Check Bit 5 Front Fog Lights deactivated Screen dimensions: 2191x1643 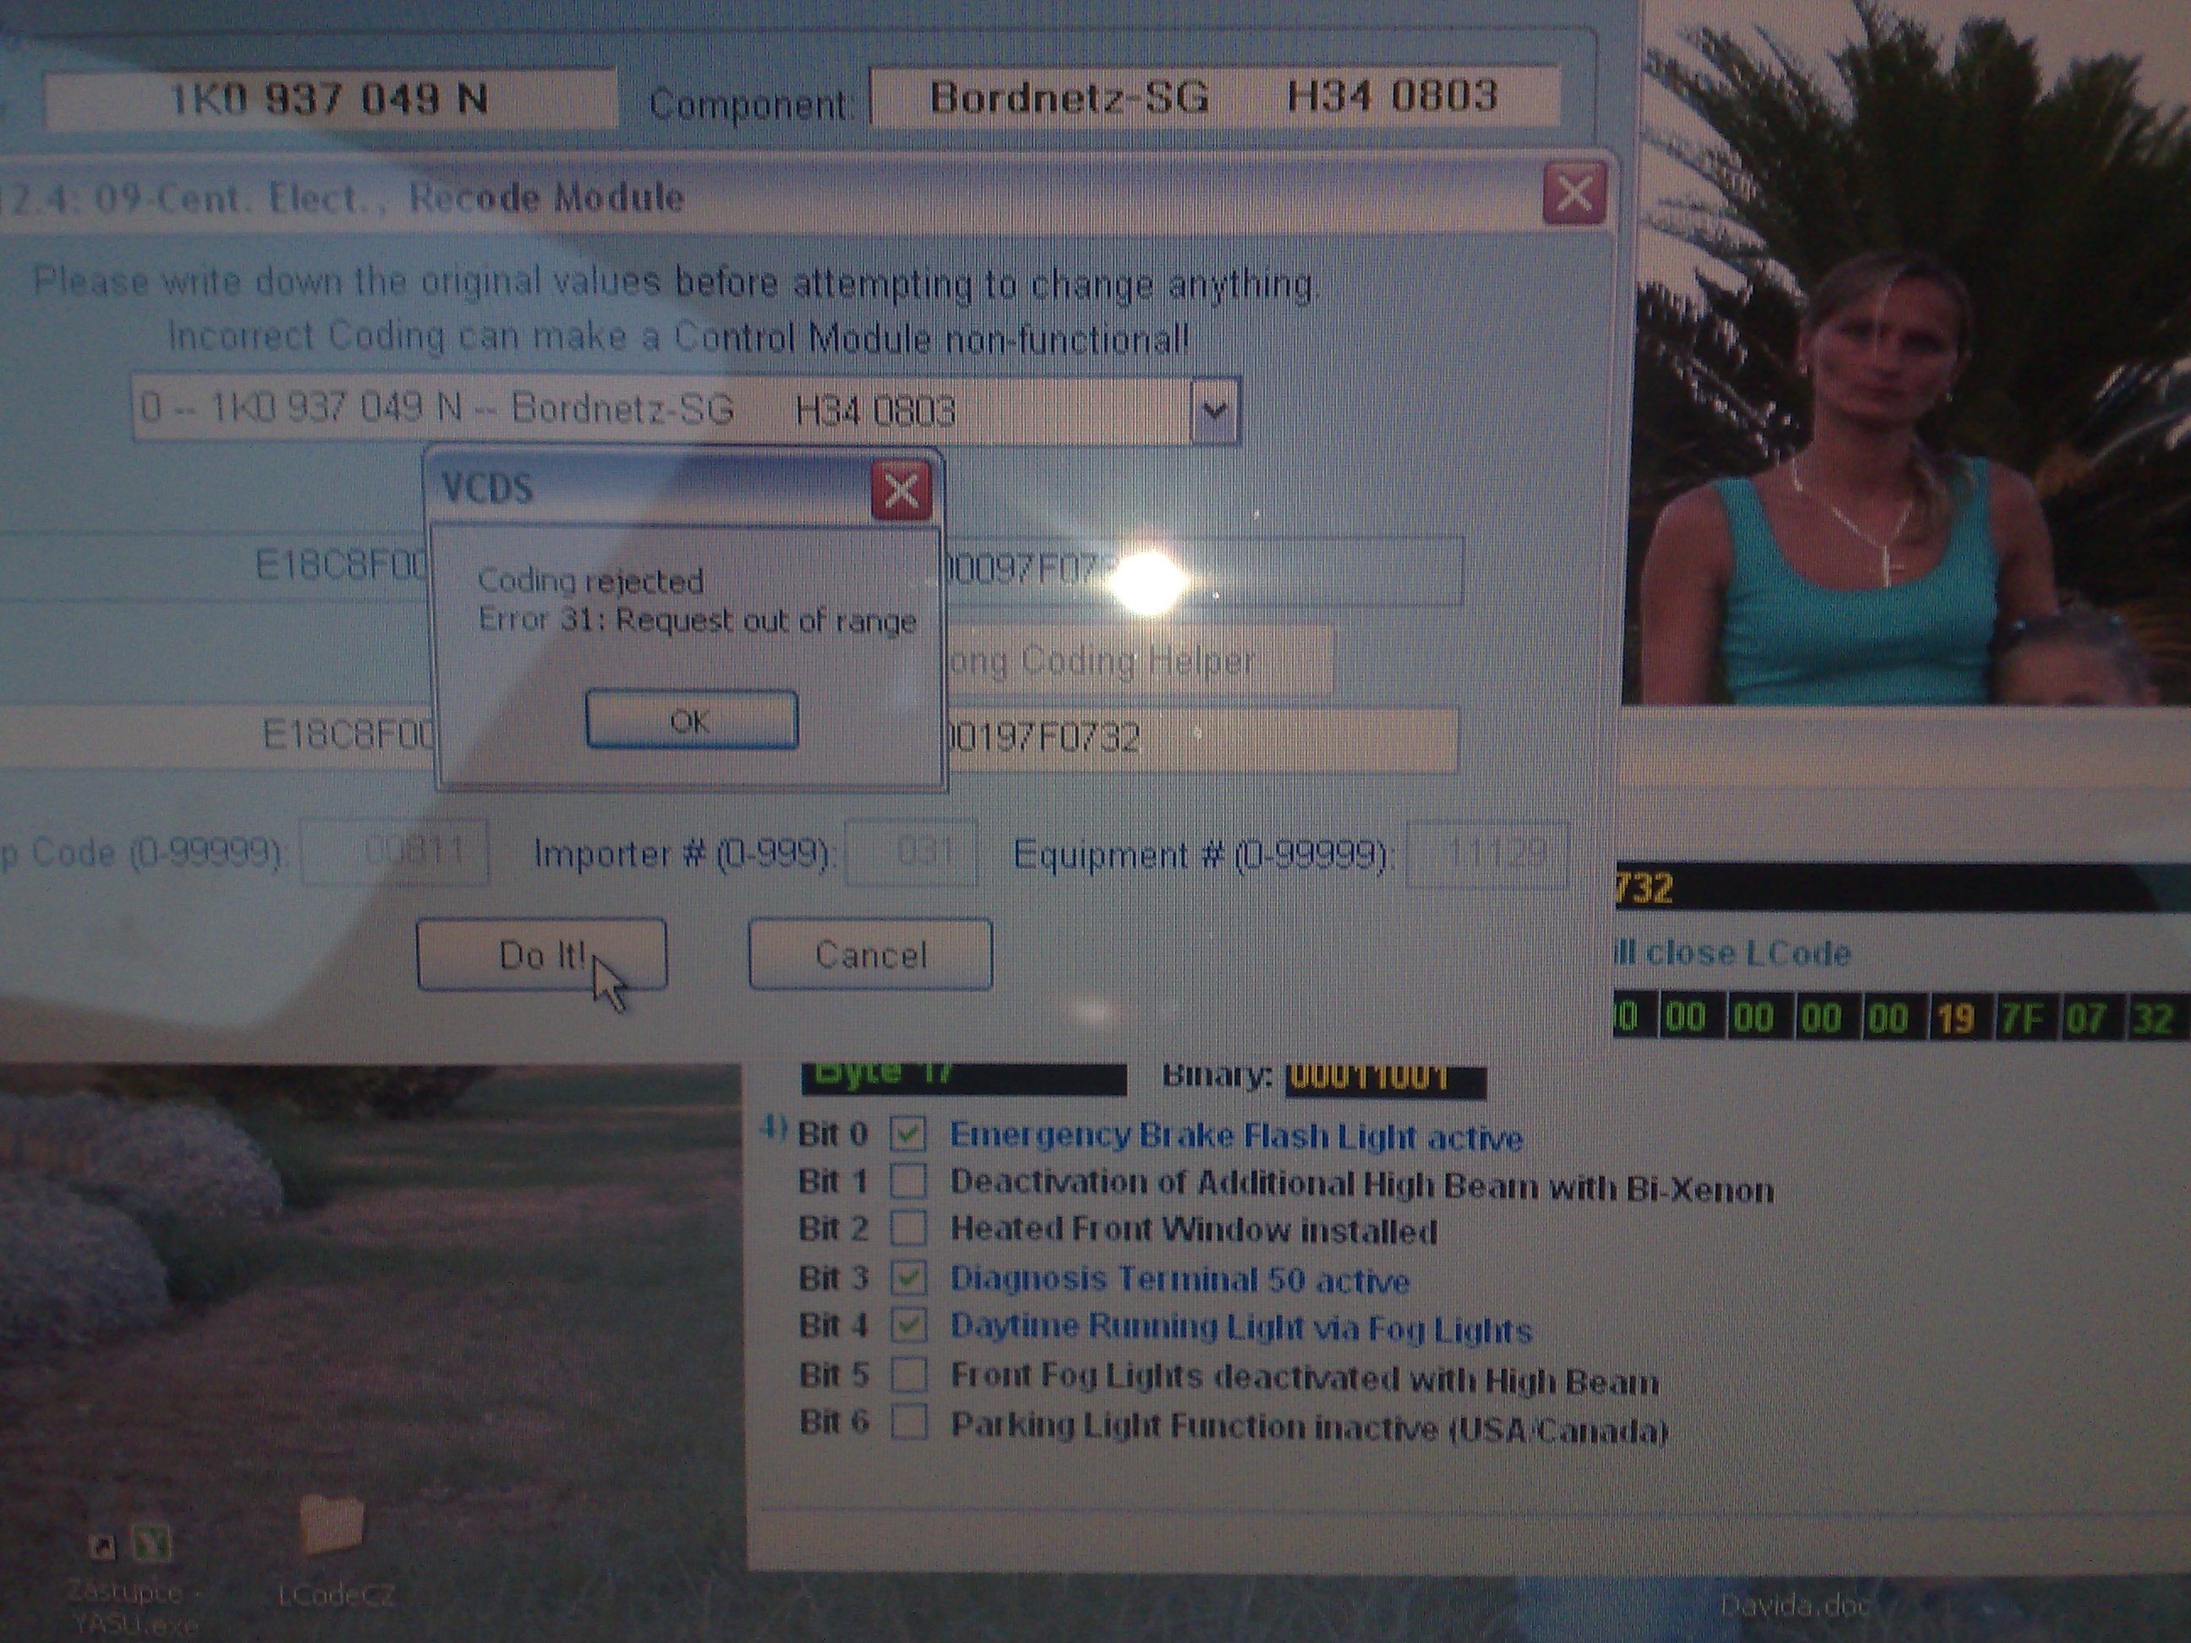click(909, 1374)
